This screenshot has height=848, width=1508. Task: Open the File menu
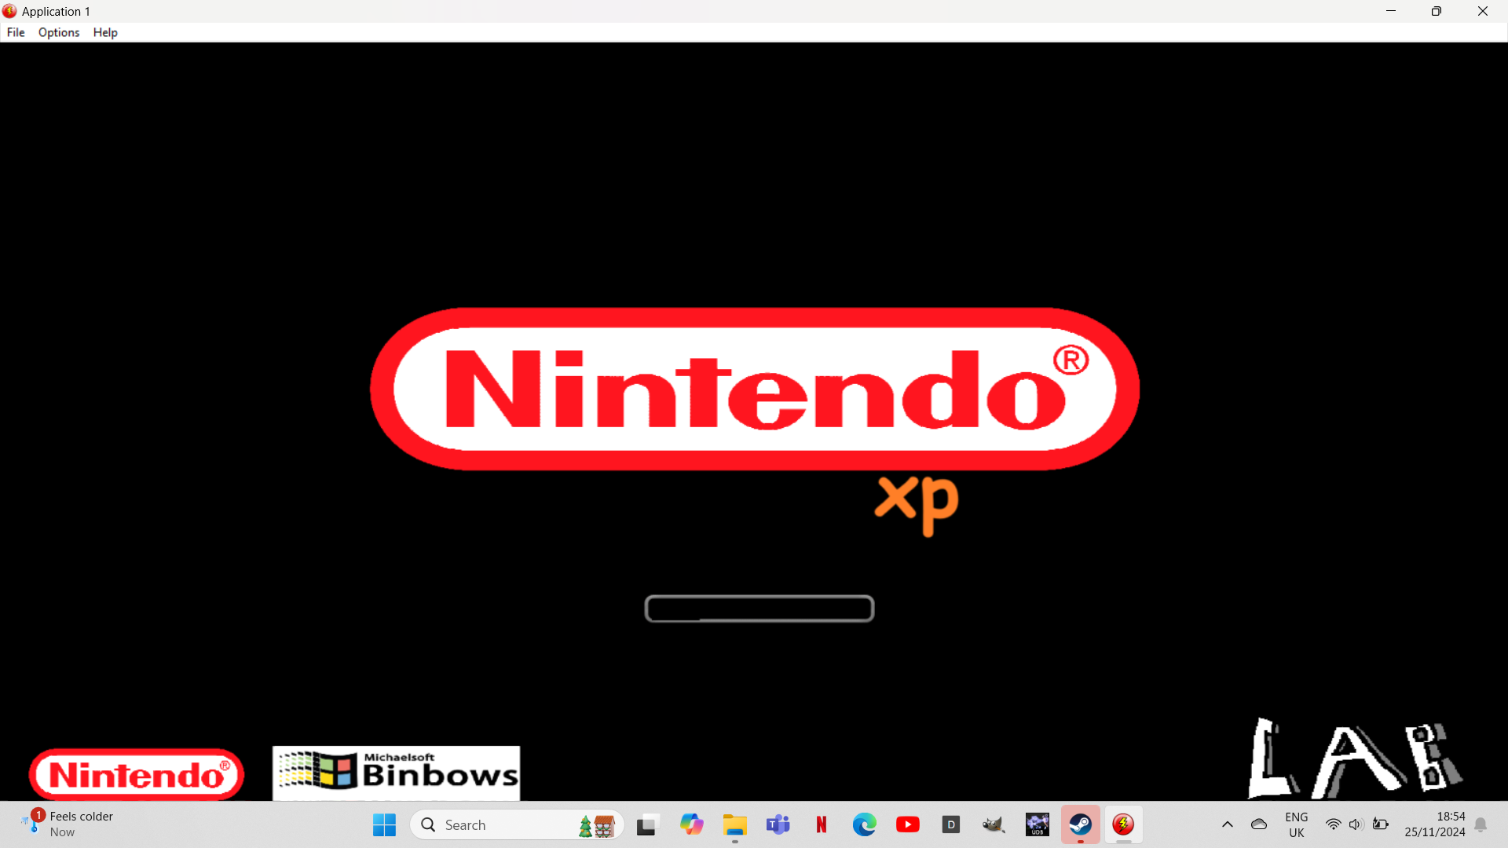[14, 32]
